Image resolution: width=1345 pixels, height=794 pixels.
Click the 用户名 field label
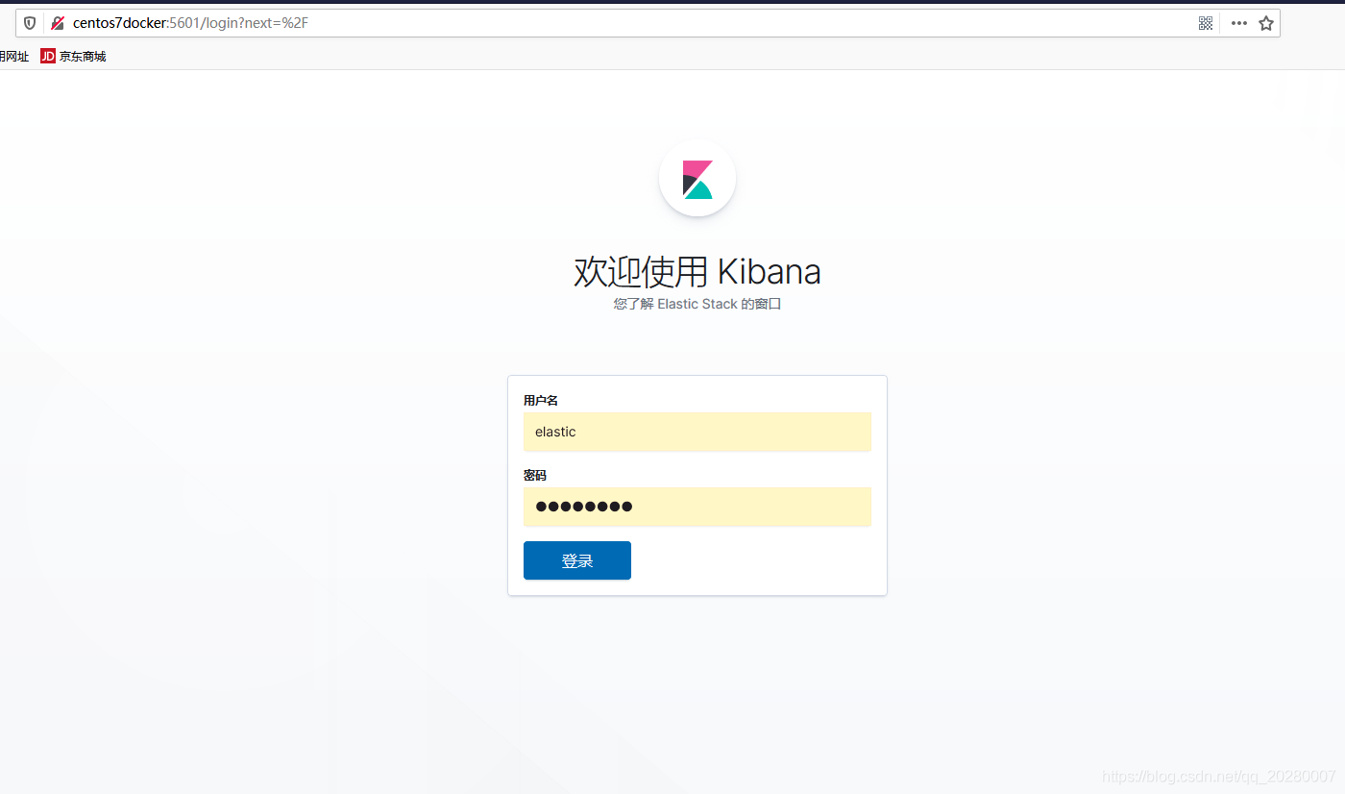(541, 400)
